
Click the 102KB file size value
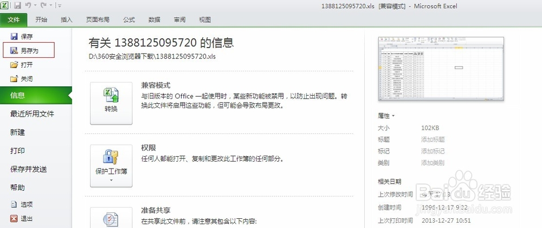coord(430,128)
